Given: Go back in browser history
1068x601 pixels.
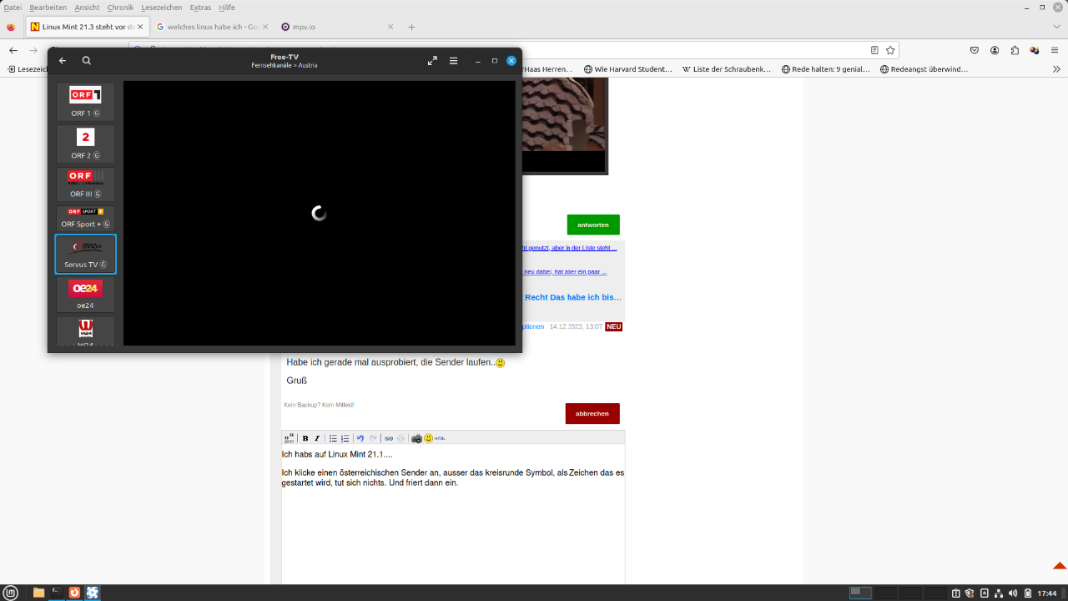Looking at the screenshot, I should [13, 50].
